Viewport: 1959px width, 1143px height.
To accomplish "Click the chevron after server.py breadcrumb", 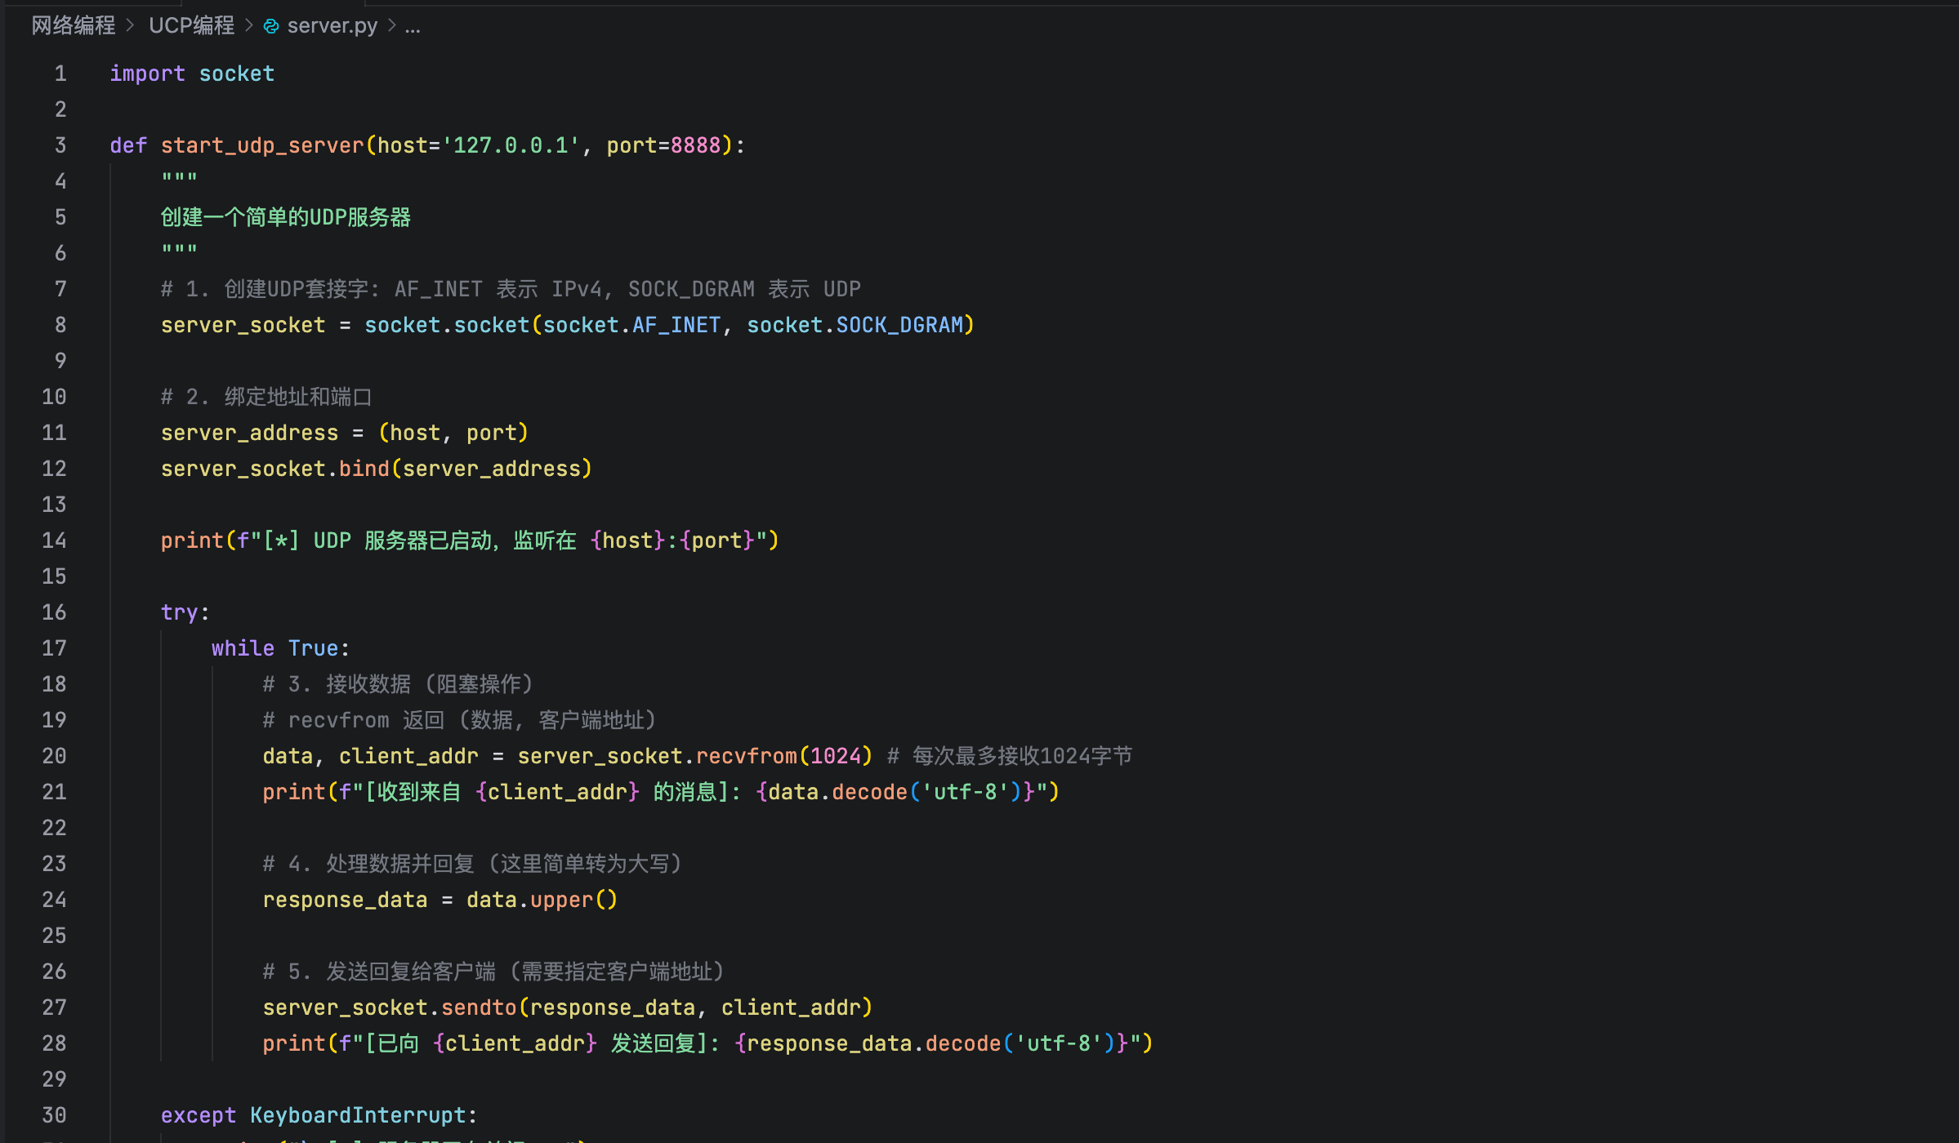I will (x=392, y=26).
